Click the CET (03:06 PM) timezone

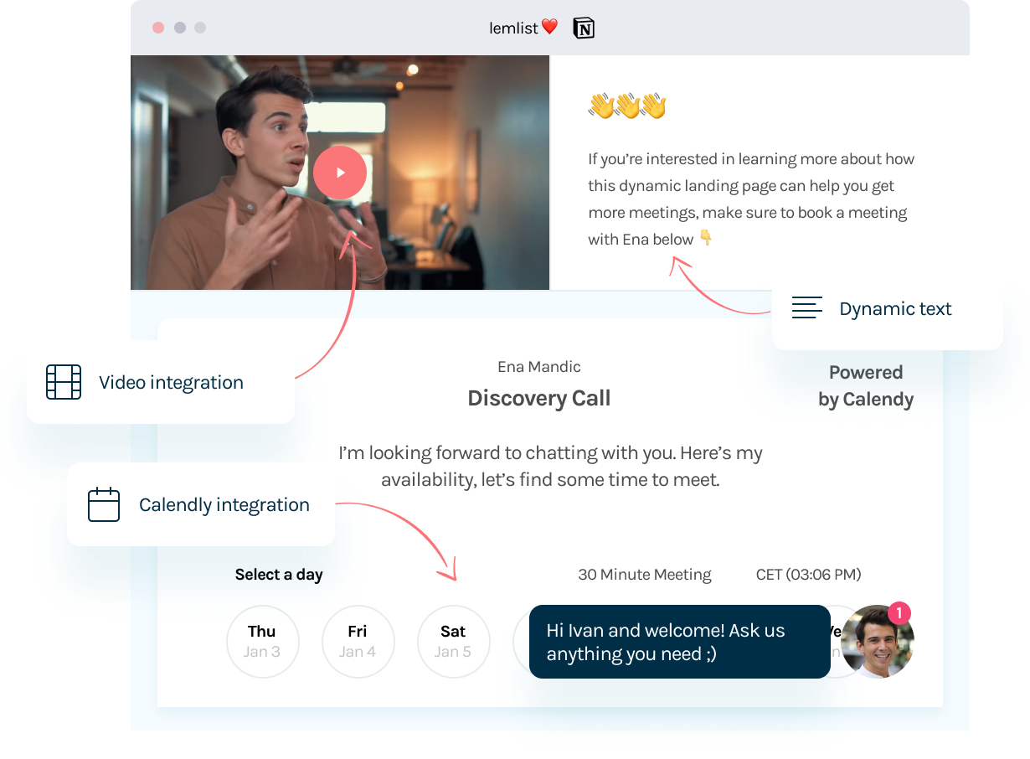point(808,575)
